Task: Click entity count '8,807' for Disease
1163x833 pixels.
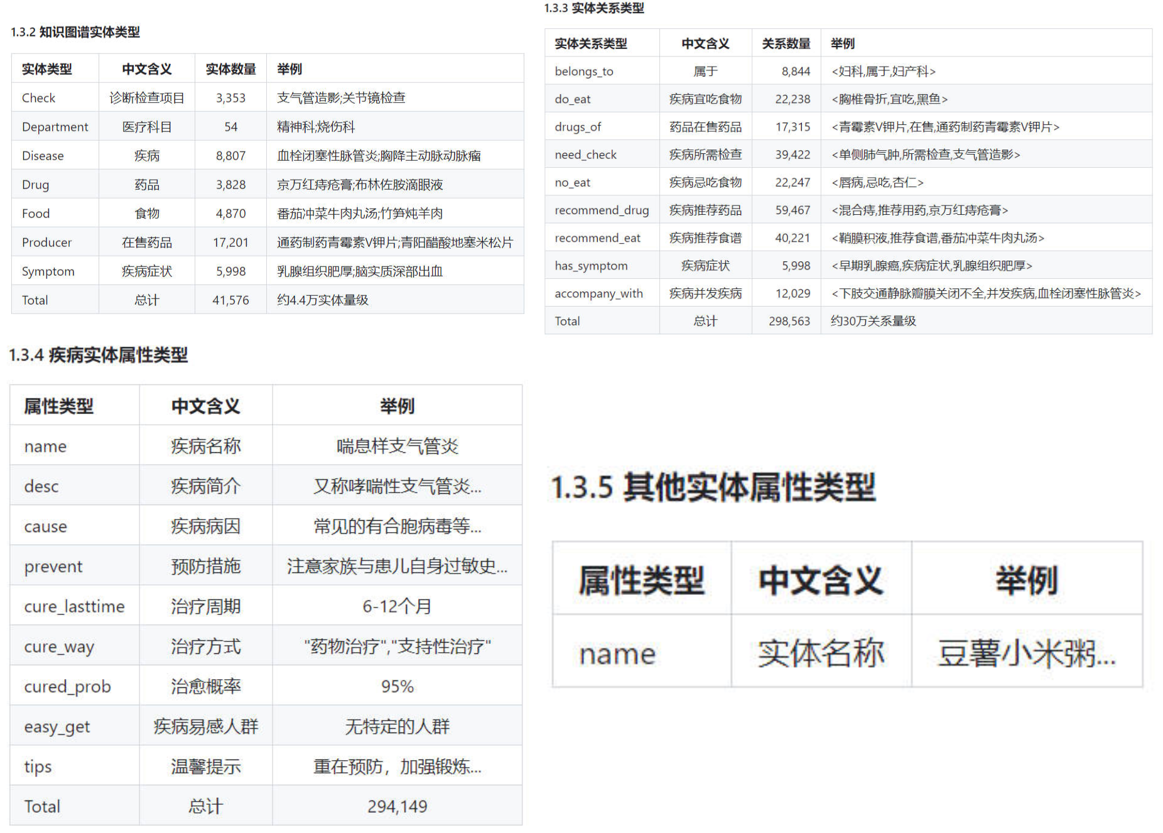Action: 231,156
